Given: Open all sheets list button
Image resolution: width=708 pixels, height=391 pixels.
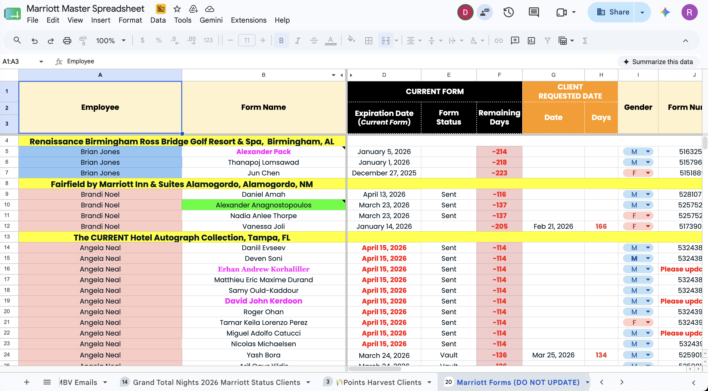Looking at the screenshot, I should (x=47, y=382).
